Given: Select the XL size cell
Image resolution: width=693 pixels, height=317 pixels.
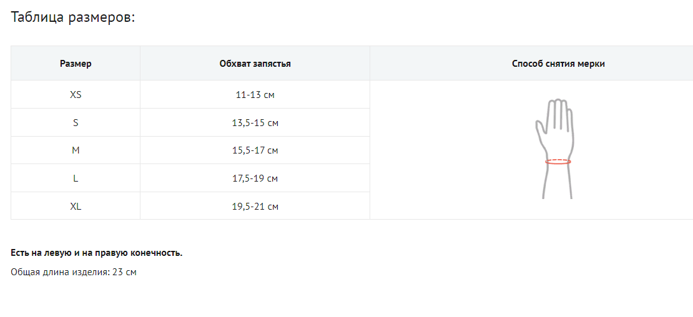Looking at the screenshot, I should pyautogui.click(x=76, y=206).
